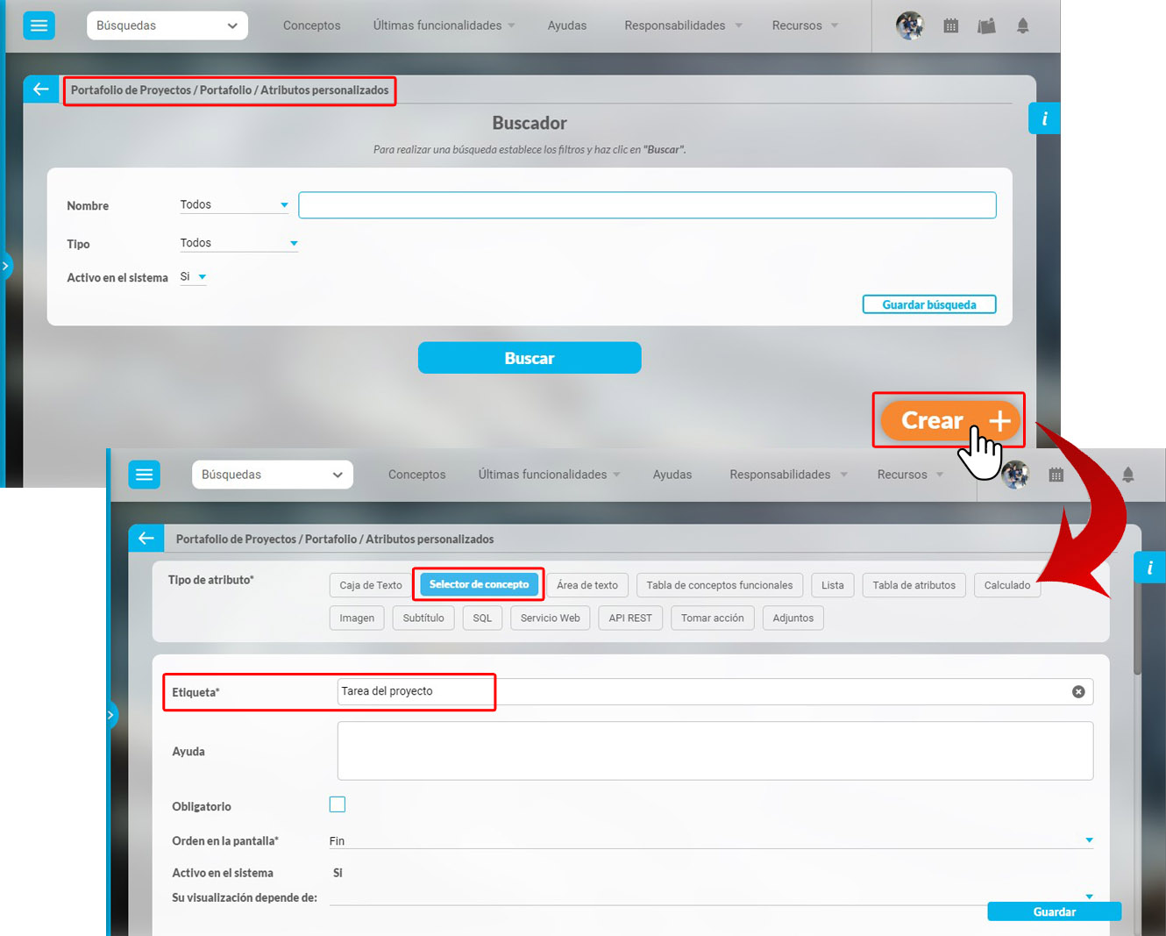The width and height of the screenshot is (1166, 936).
Task: Click the orange Crear button
Action: 949,421
